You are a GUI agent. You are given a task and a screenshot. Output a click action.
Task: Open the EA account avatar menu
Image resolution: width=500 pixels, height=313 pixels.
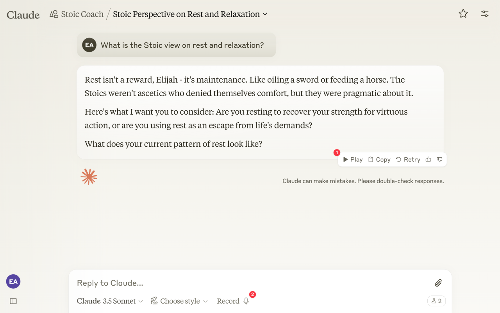pos(13,281)
